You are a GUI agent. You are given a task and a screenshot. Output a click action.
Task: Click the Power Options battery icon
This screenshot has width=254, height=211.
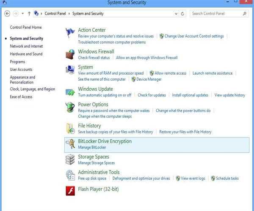pos(70,107)
